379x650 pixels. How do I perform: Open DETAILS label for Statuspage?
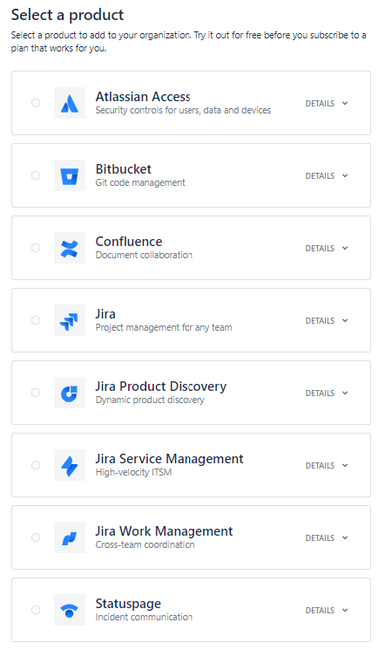pos(320,610)
